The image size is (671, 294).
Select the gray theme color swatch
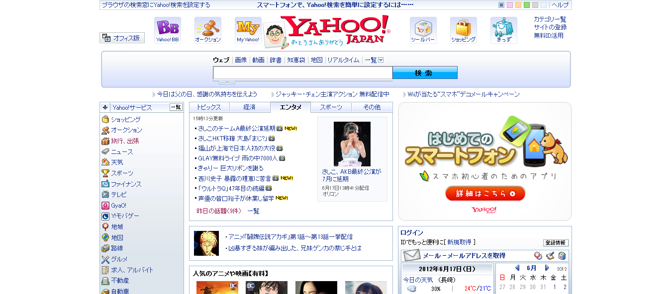pyautogui.click(x=535, y=5)
